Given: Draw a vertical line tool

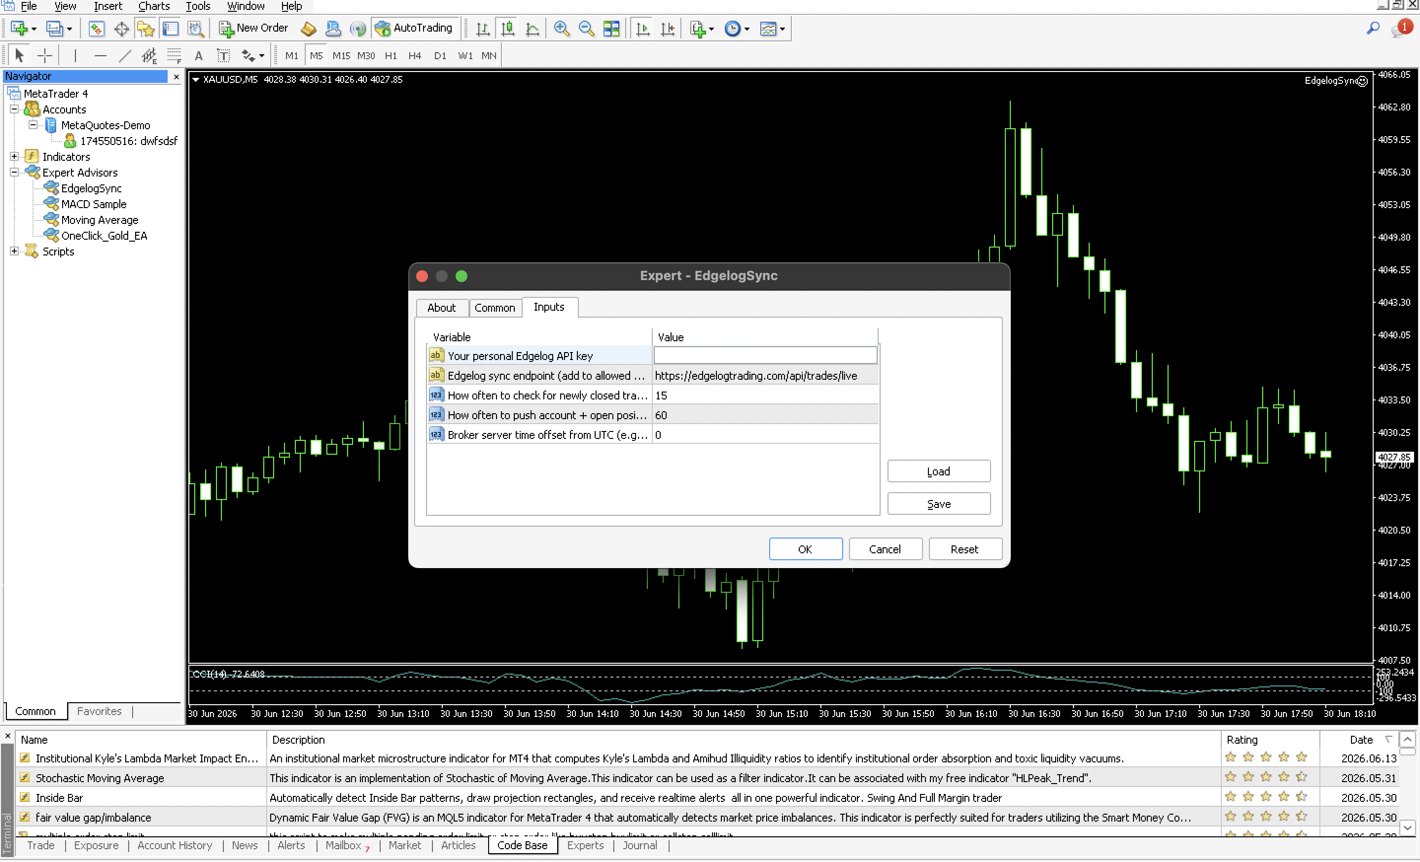Looking at the screenshot, I should [x=75, y=55].
